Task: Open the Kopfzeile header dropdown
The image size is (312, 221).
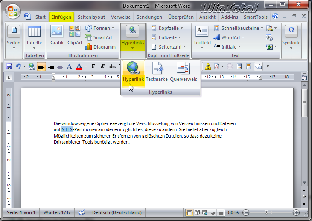Action: pyautogui.click(x=167, y=28)
